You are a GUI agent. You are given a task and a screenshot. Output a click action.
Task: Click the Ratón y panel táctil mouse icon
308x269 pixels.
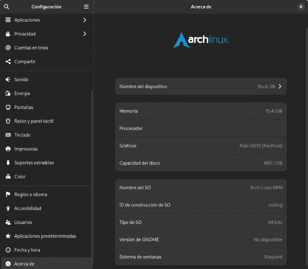pos(8,121)
